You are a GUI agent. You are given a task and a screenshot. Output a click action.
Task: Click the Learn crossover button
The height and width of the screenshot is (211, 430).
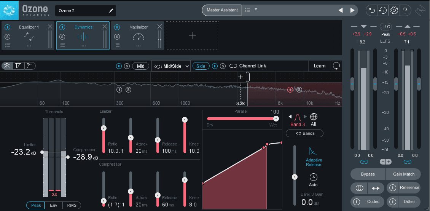click(x=320, y=66)
